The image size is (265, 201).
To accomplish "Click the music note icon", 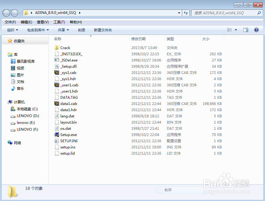I will [13, 88].
